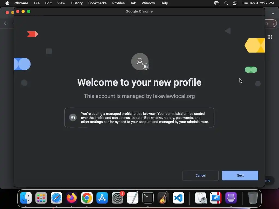This screenshot has width=279, height=209.
Task: Click the Cancel button
Action: coord(201,176)
